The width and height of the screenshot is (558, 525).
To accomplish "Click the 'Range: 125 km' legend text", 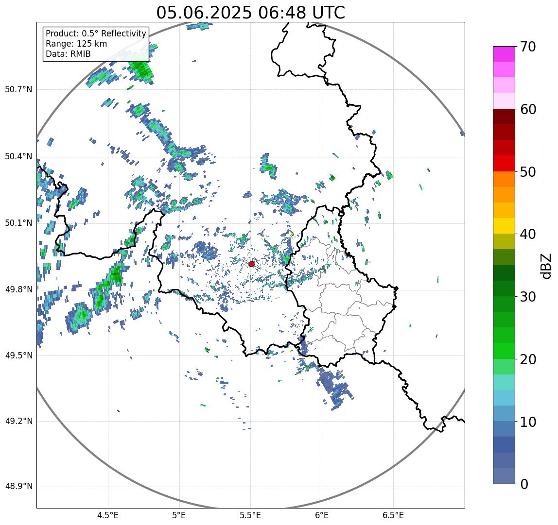I will click(76, 44).
